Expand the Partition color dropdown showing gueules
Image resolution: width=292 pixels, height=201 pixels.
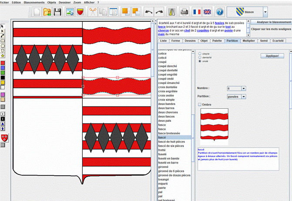tap(243, 97)
